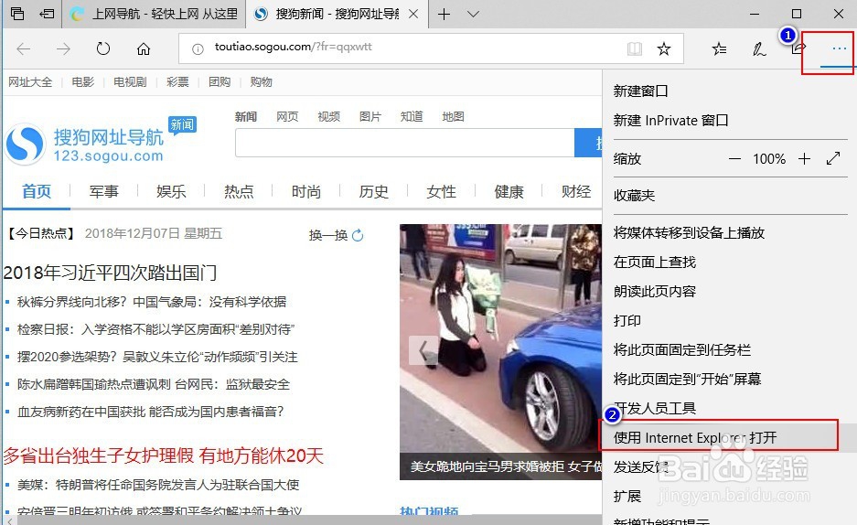Switch to the 上网导航 tab
The width and height of the screenshot is (857, 525).
[155, 15]
